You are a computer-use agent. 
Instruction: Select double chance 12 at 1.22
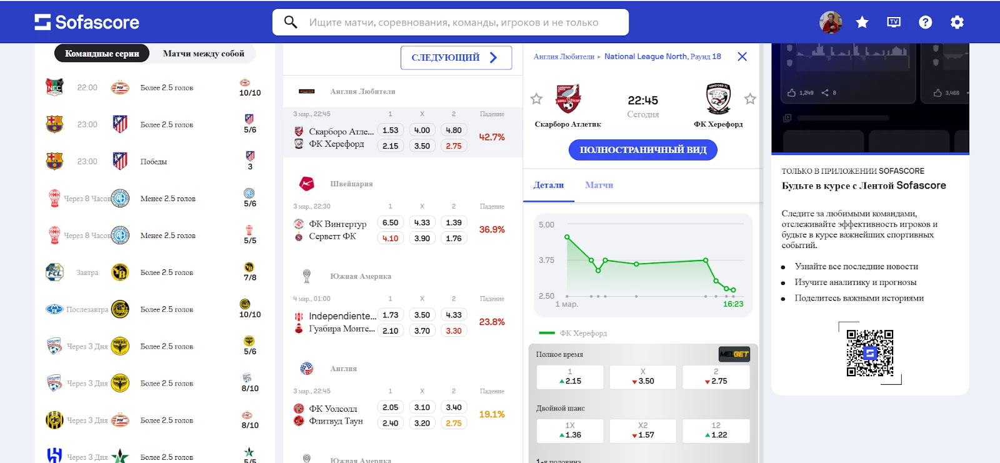click(716, 431)
